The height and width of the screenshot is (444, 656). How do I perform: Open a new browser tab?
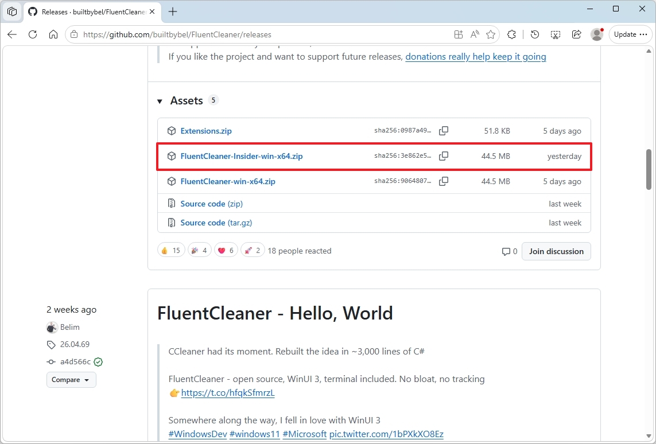(173, 11)
